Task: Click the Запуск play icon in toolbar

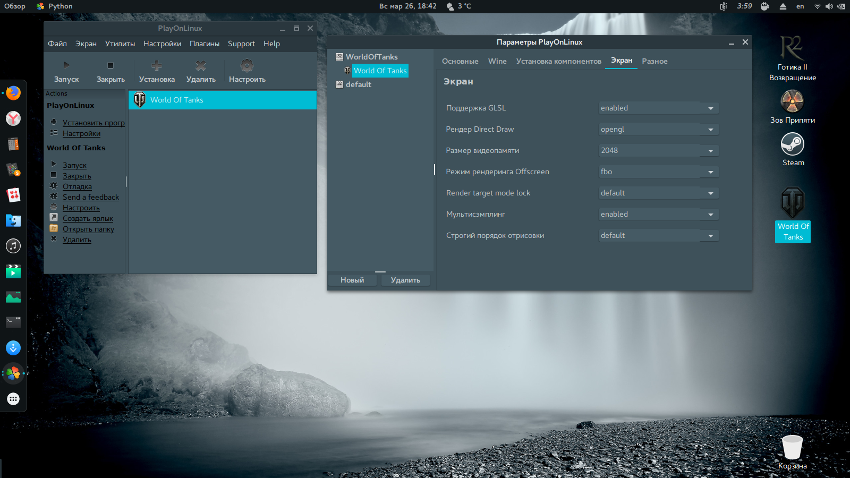Action: (x=66, y=65)
